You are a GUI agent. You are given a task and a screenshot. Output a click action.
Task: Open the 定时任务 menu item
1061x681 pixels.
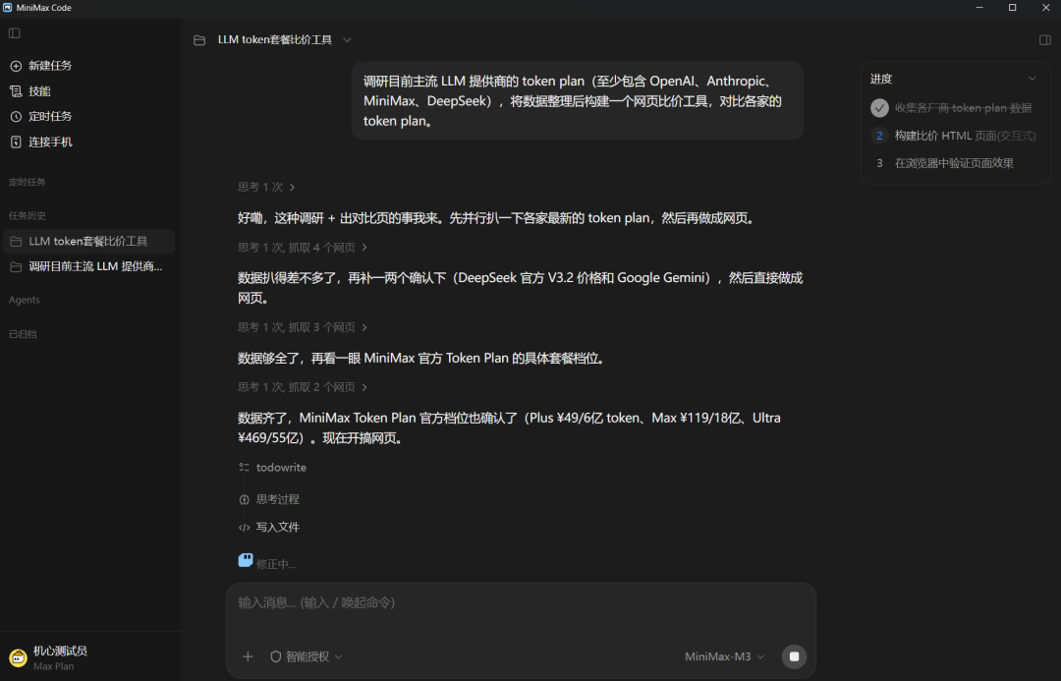50,116
